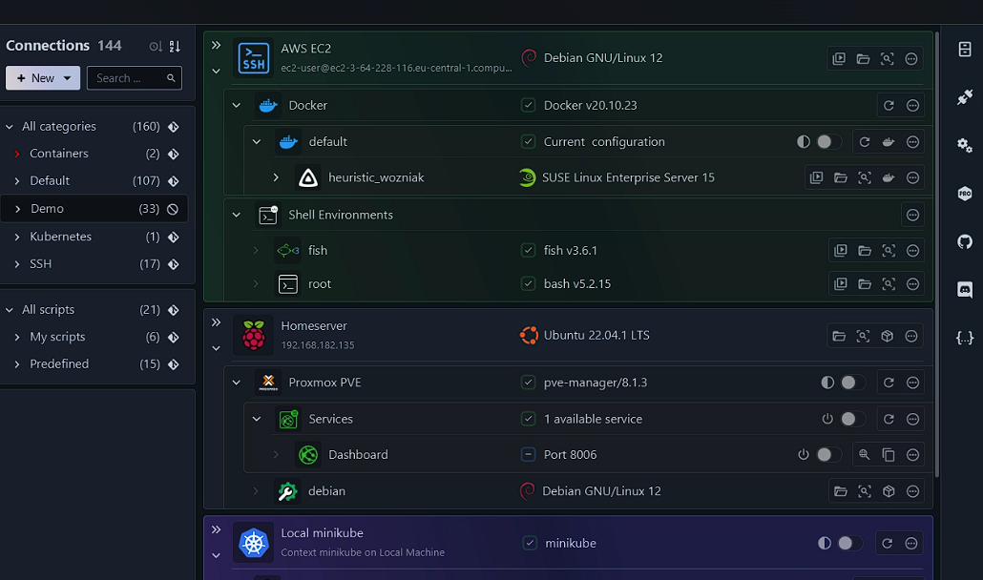Open terminal session for AWS EC2
This screenshot has width=983, height=580.
839,59
